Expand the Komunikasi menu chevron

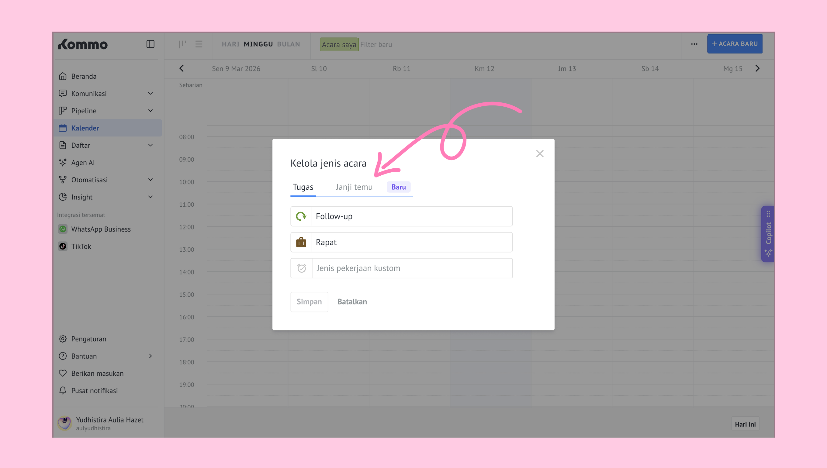pyautogui.click(x=151, y=94)
